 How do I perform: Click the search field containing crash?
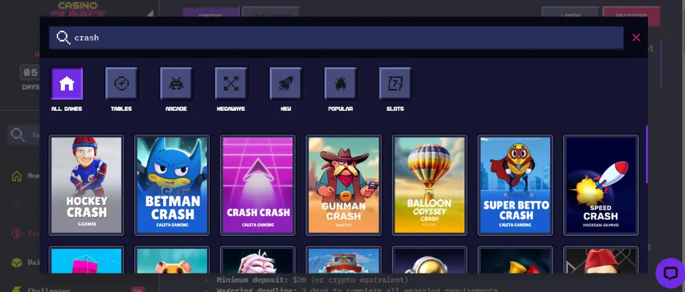[336, 38]
